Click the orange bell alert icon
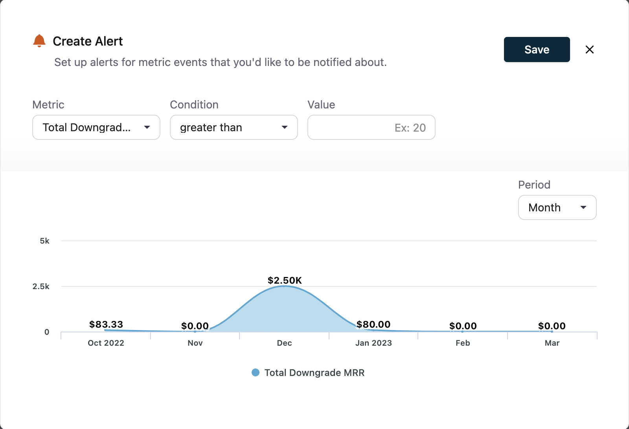The image size is (629, 429). pyautogui.click(x=39, y=41)
